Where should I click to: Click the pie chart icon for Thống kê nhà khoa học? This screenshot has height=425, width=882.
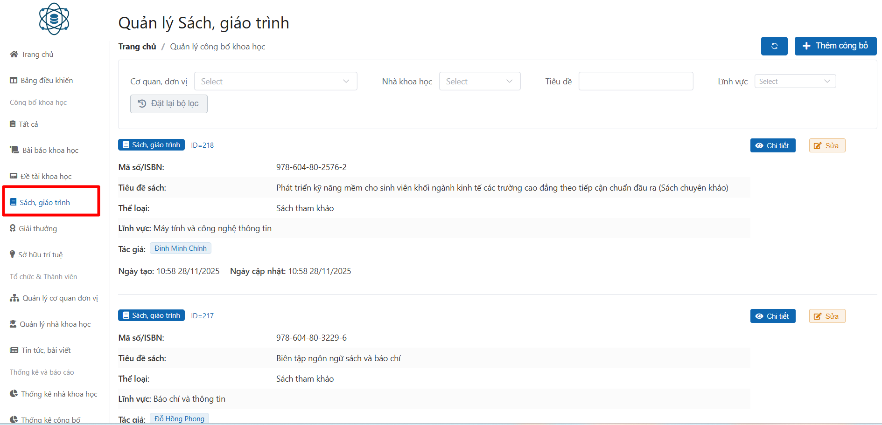tap(14, 394)
